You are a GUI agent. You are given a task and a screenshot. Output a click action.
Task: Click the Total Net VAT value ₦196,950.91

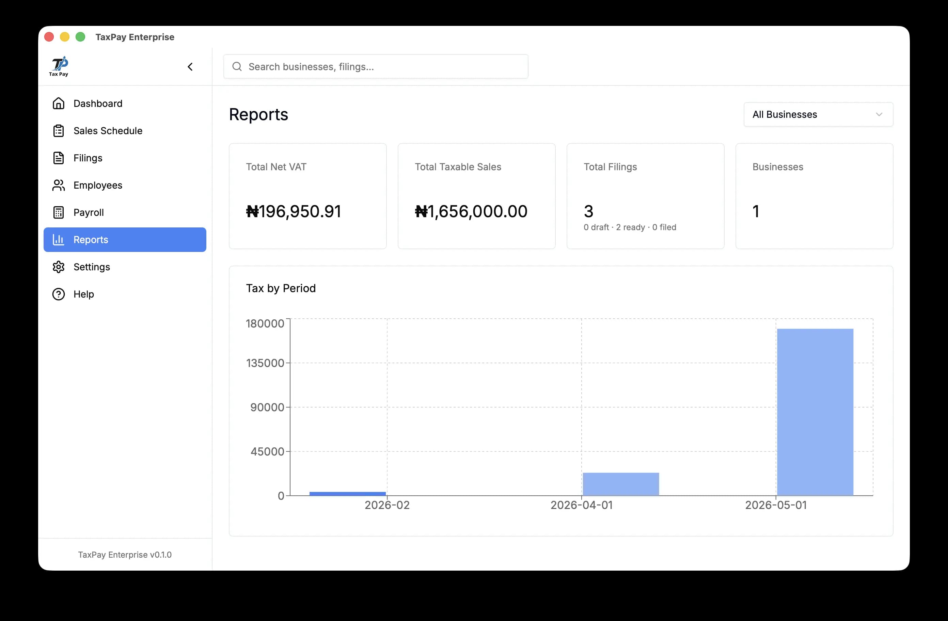(294, 211)
